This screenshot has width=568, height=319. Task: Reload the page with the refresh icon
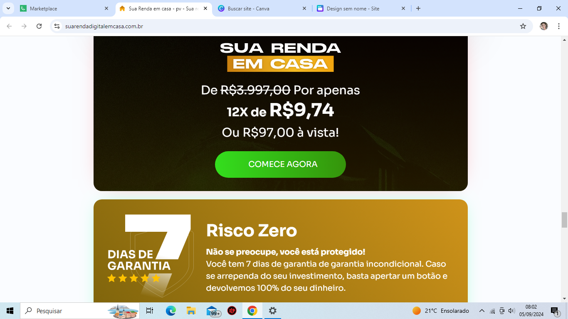coord(39,26)
